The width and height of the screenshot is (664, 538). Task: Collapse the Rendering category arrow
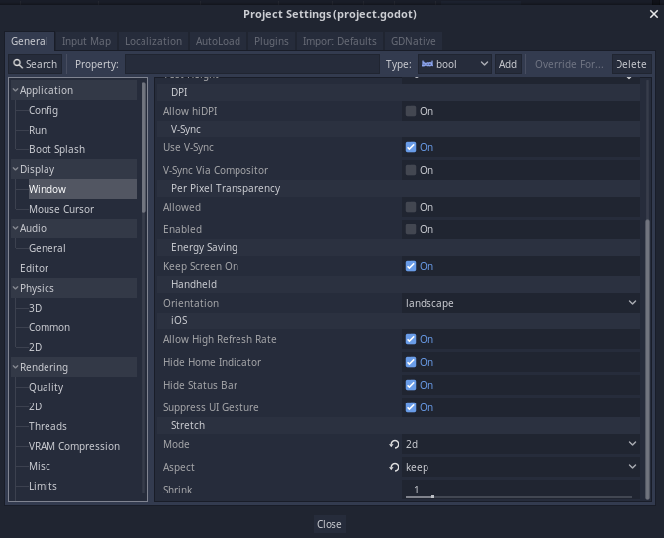point(16,367)
